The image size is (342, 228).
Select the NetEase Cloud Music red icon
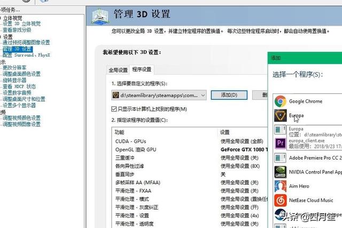tap(279, 201)
